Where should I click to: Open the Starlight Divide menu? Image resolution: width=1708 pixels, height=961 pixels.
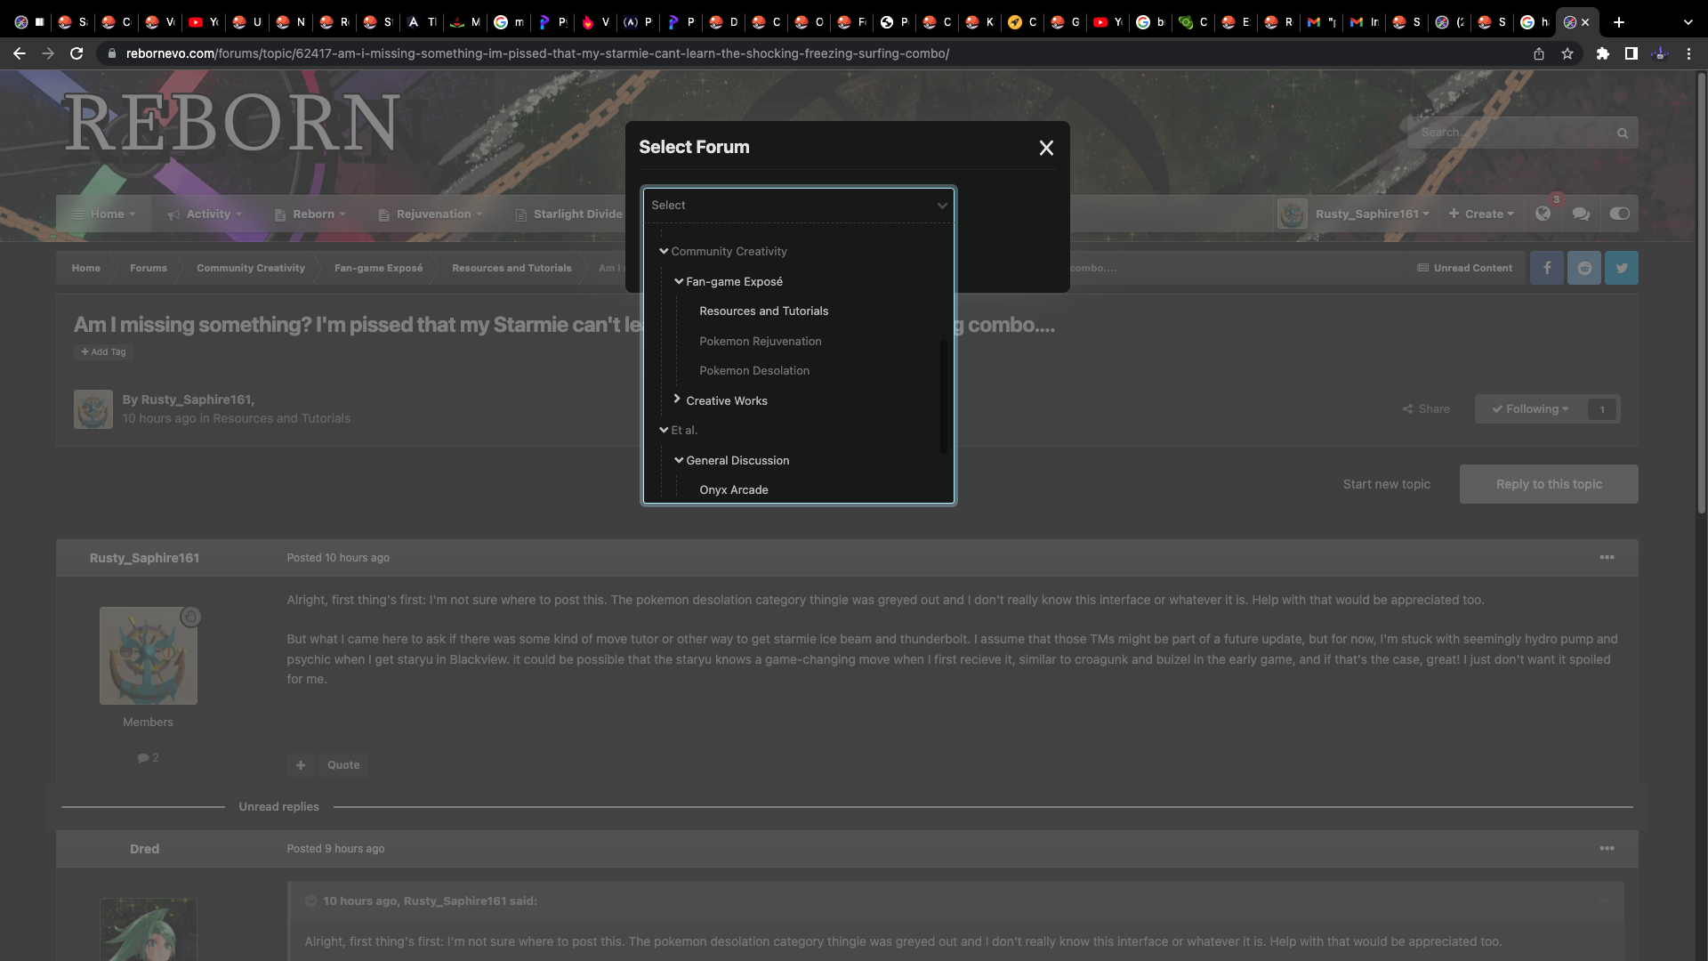tap(568, 214)
